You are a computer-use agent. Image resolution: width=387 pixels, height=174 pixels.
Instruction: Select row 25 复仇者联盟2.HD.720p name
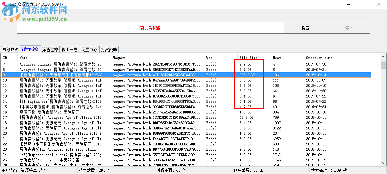(x=50, y=160)
